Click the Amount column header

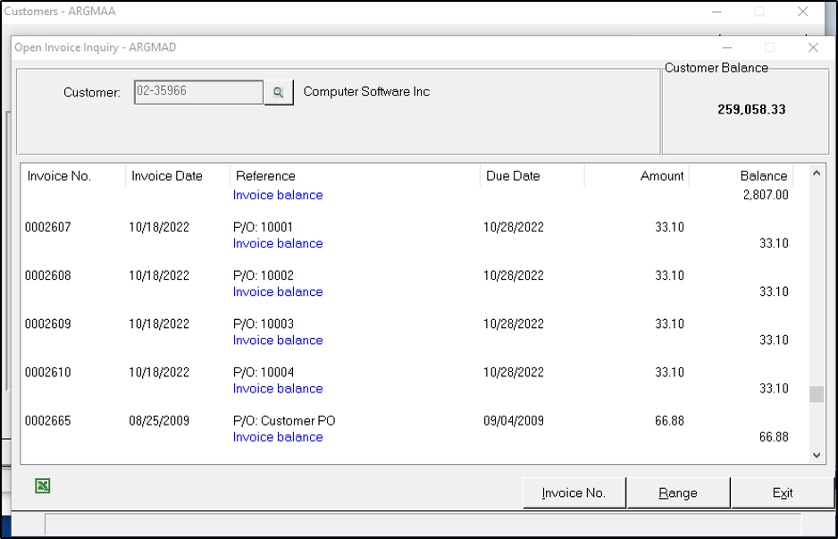click(636, 176)
